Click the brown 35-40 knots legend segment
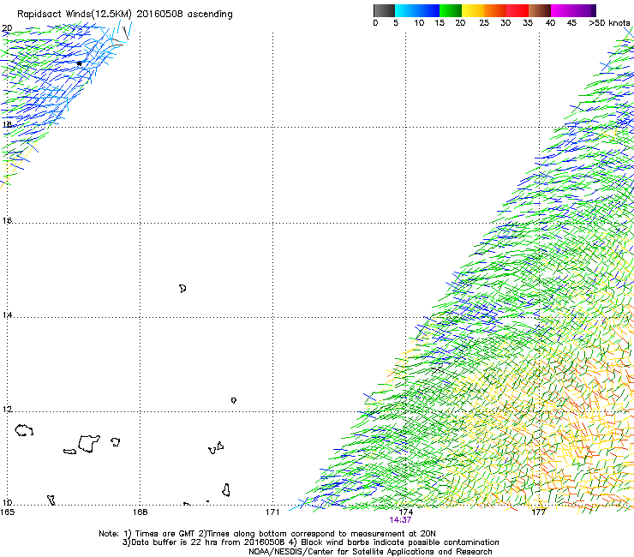 point(540,10)
